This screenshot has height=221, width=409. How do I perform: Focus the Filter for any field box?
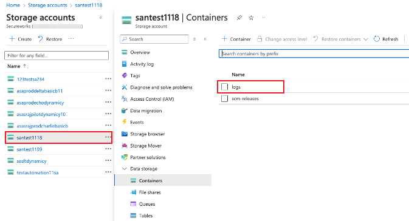click(57, 55)
